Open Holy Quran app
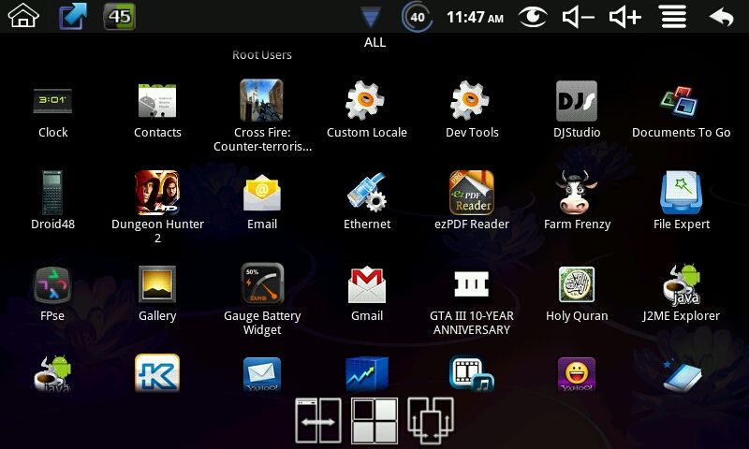This screenshot has width=749, height=449. click(577, 284)
